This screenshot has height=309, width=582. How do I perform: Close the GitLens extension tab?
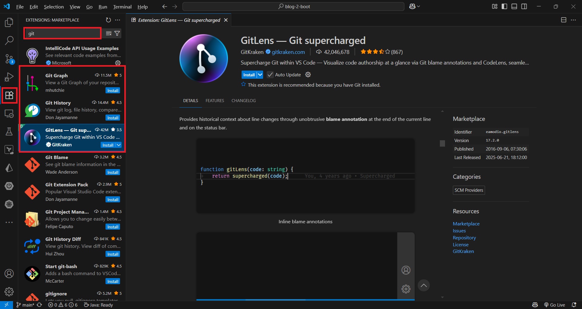click(226, 20)
